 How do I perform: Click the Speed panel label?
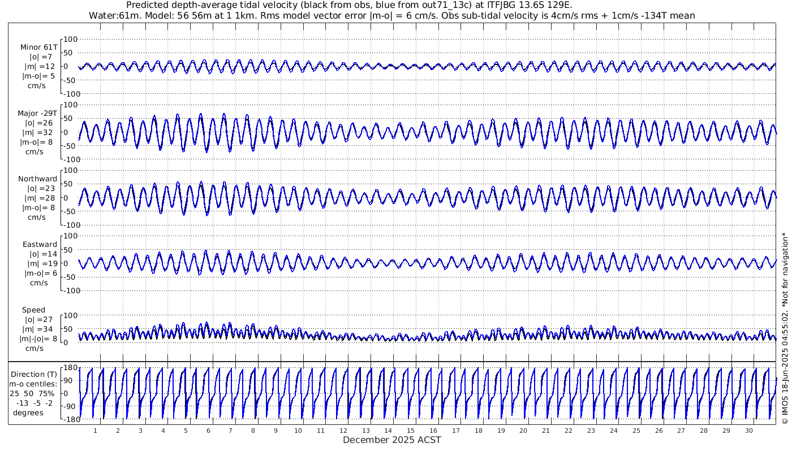[x=33, y=310]
